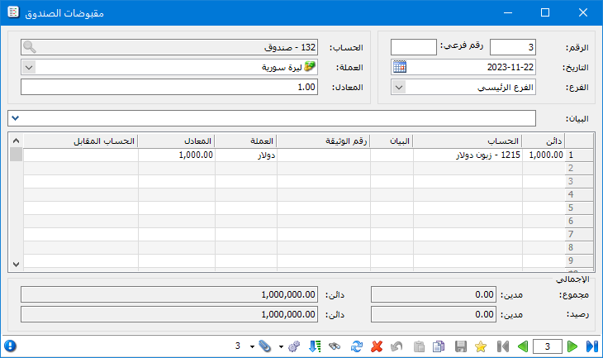Click the blue refresh arrows icon
Viewport: 603px width, 358px height.
pyautogui.click(x=357, y=346)
